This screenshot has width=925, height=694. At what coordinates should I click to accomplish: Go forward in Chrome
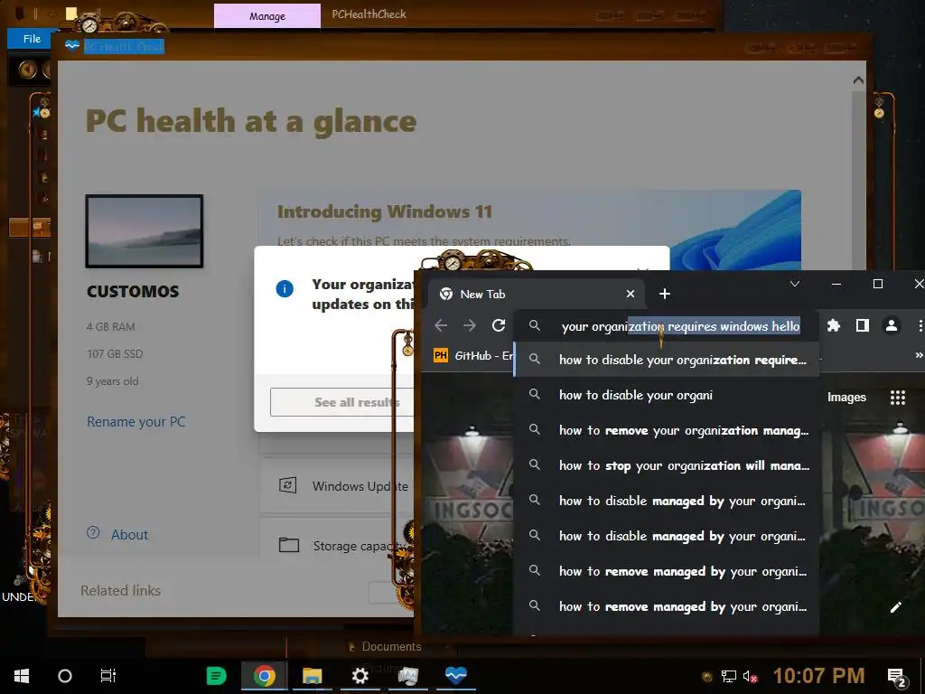[470, 325]
